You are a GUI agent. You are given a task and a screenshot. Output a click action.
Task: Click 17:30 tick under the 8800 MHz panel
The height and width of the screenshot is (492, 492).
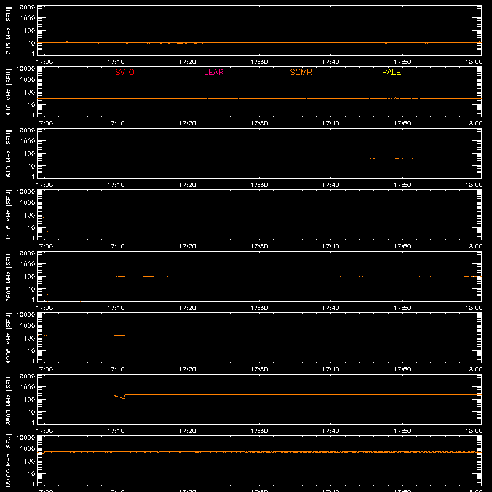(259, 431)
